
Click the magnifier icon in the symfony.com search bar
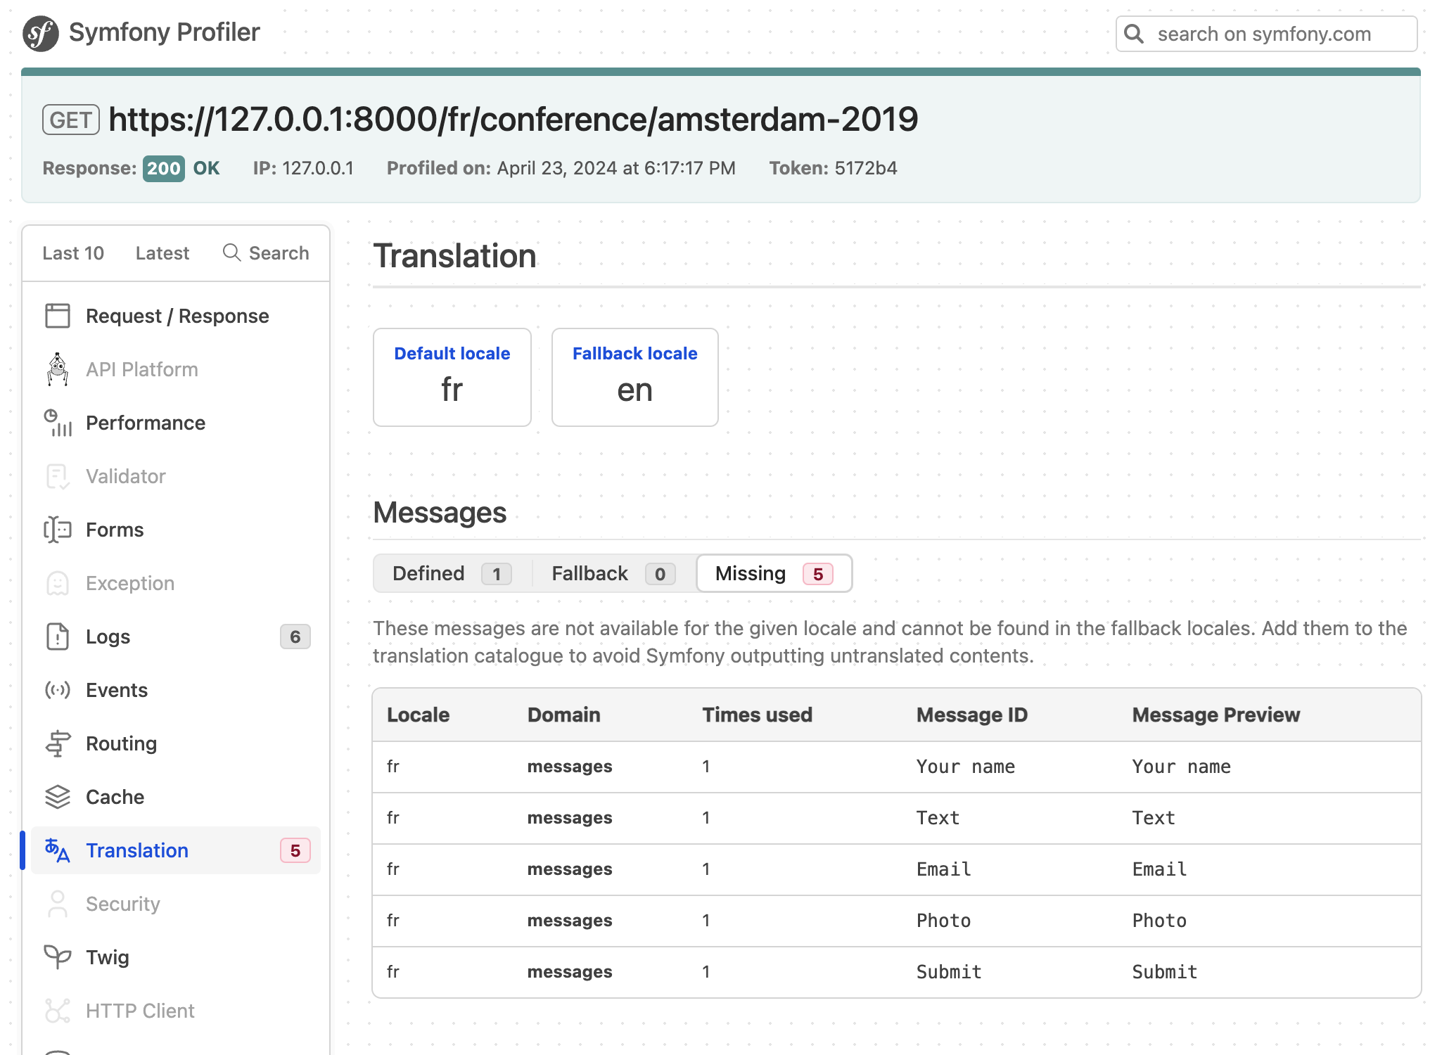click(x=1134, y=33)
